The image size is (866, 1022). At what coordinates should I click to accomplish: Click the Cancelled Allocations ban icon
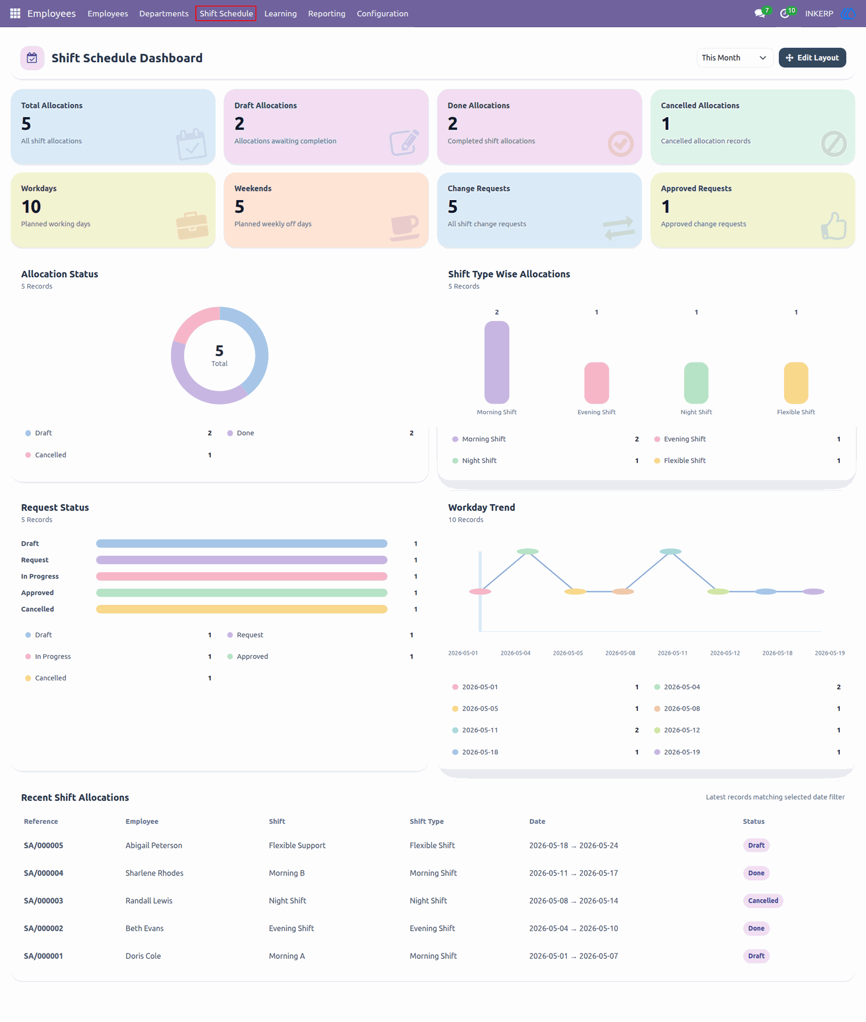coord(834,144)
